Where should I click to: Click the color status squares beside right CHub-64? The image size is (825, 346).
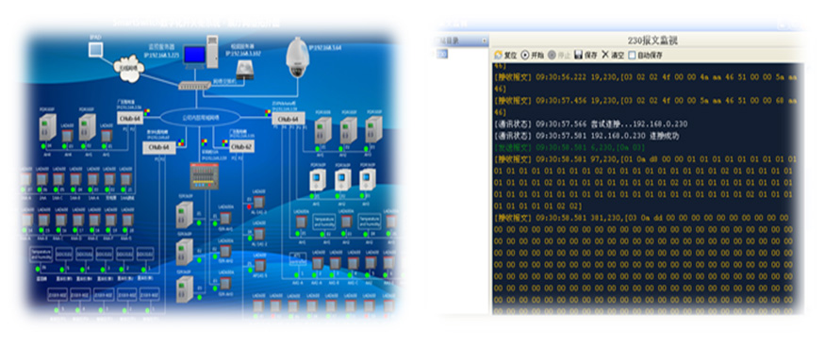[x=268, y=112]
